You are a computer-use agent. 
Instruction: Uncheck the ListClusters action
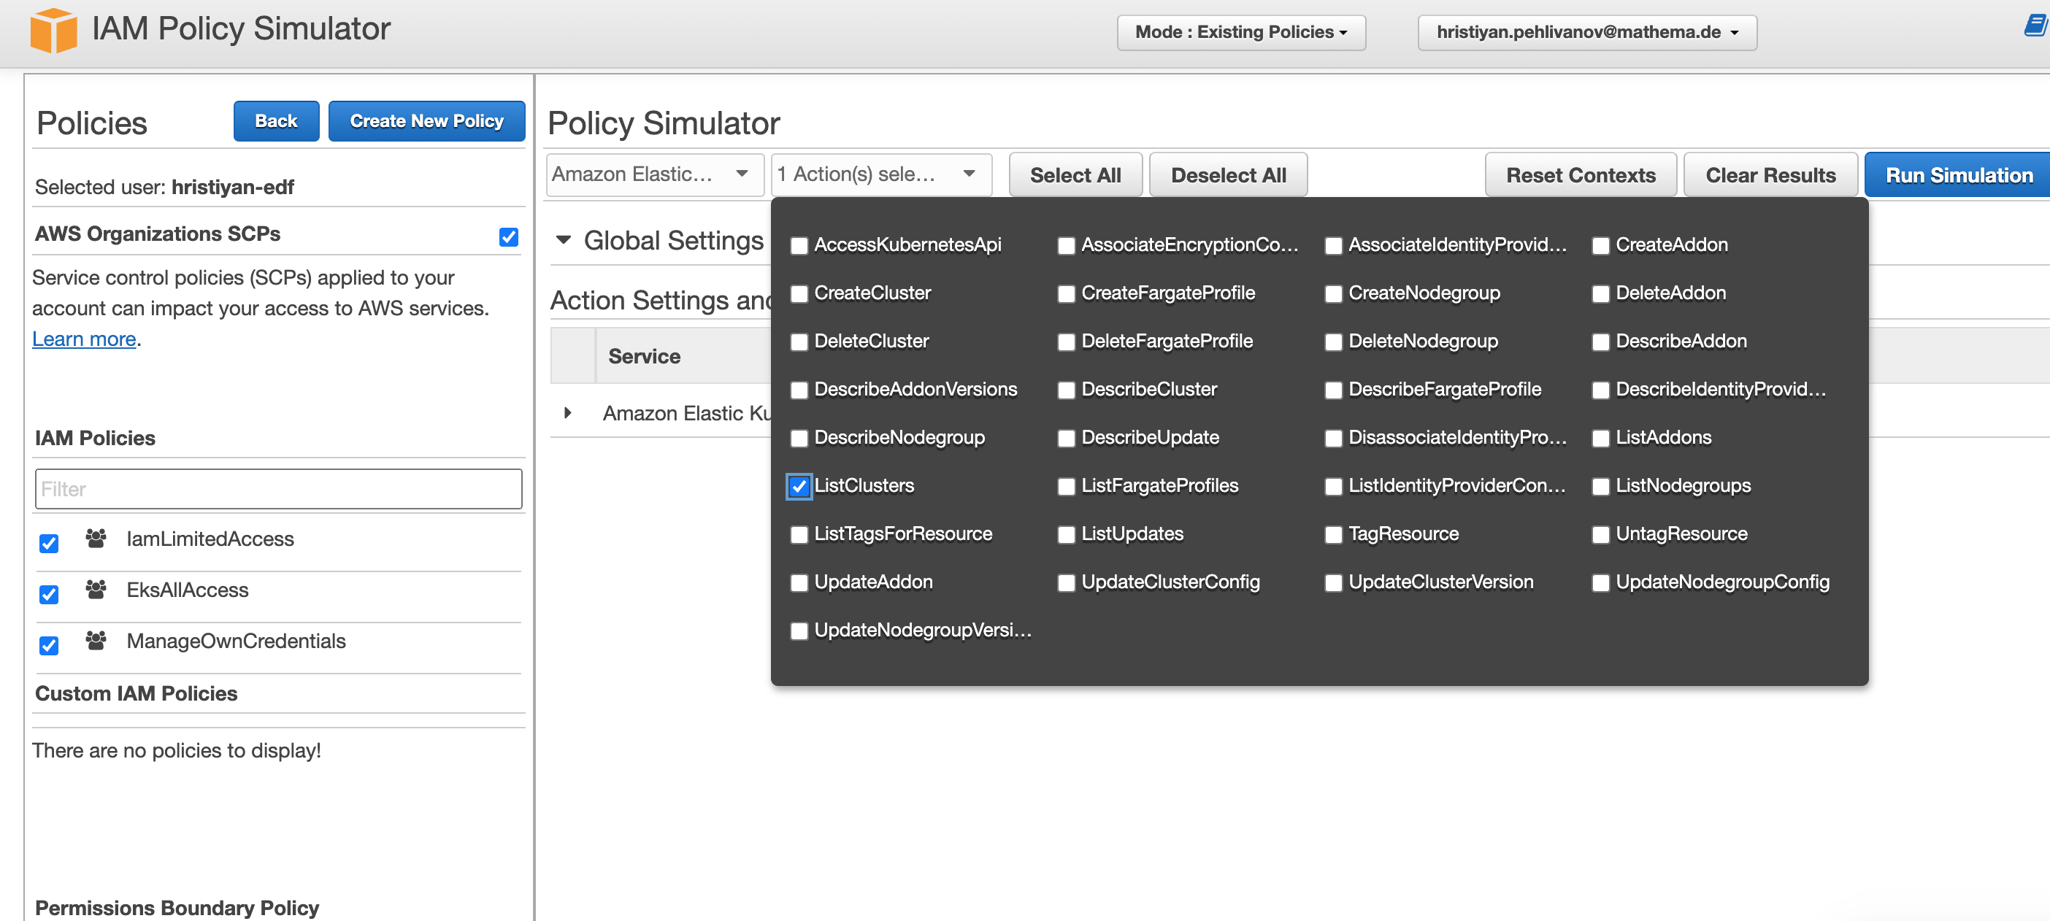point(798,486)
